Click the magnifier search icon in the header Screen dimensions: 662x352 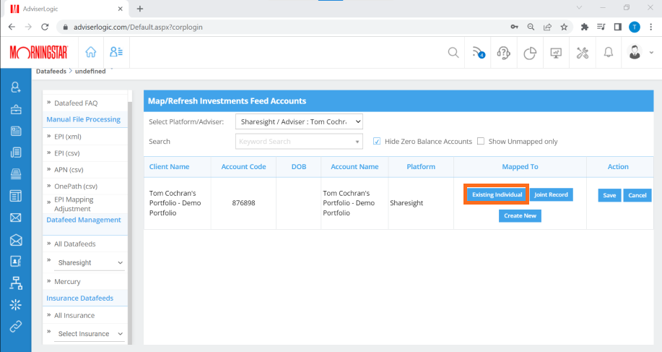coord(453,52)
